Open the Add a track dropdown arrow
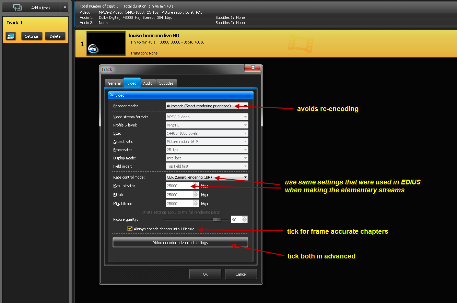Image resolution: width=457 pixels, height=303 pixels. click(x=65, y=8)
